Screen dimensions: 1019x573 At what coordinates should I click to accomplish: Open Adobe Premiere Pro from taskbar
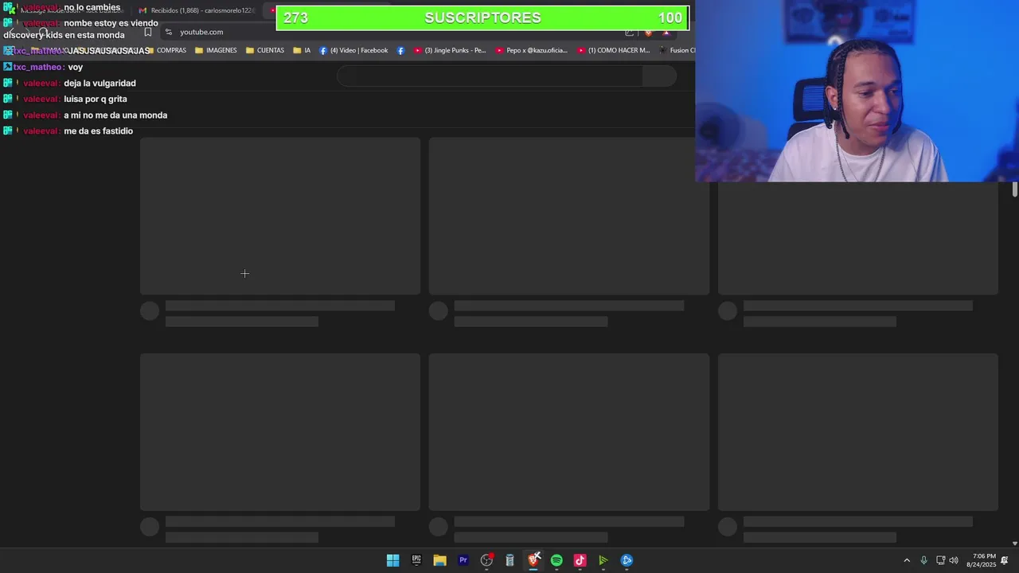click(463, 560)
